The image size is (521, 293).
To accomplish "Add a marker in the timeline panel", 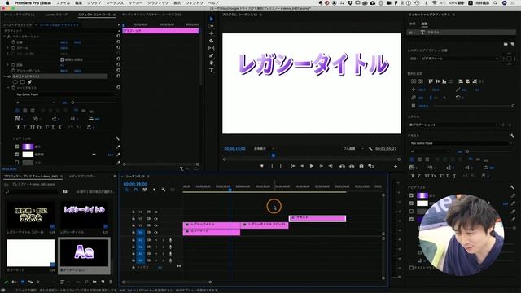I will click(x=154, y=190).
